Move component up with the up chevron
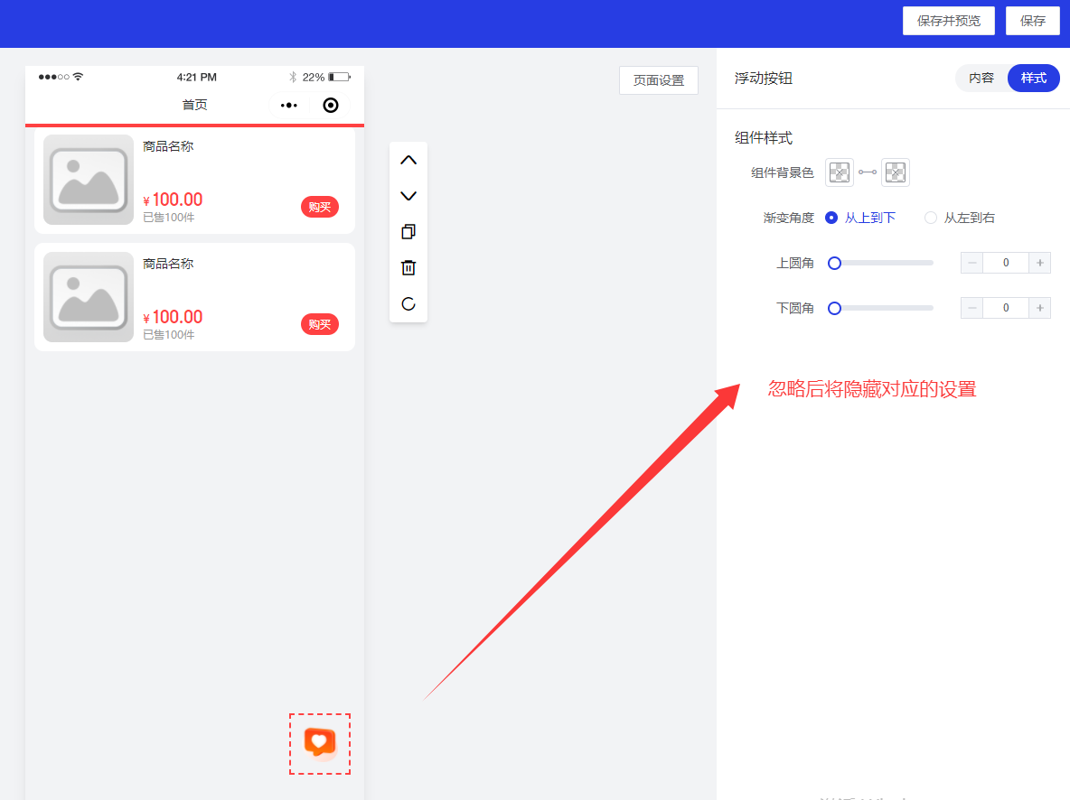 (x=408, y=161)
